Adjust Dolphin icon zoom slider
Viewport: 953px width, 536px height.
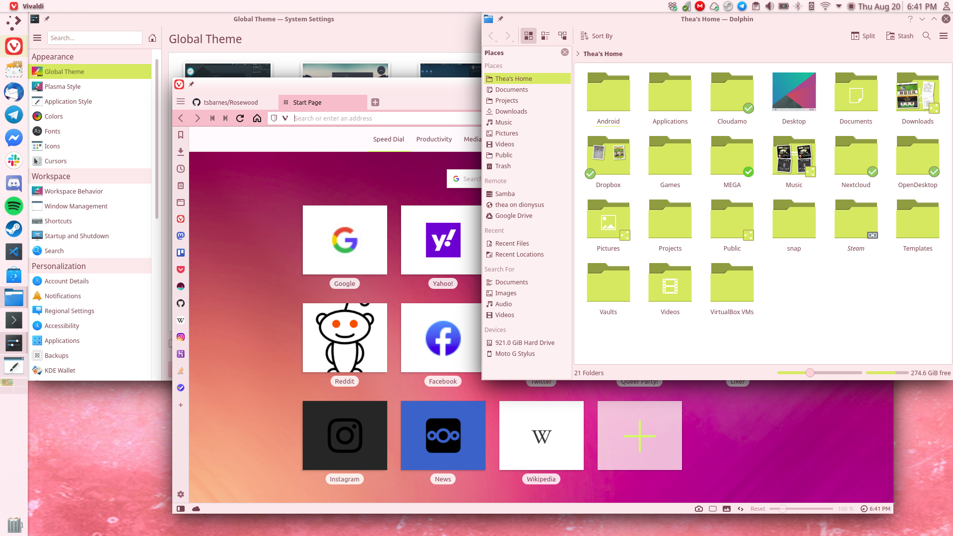point(819,373)
